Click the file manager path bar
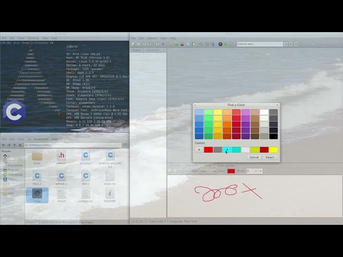Image resolution: width=343 pixels, height=257 pixels. click(73, 145)
